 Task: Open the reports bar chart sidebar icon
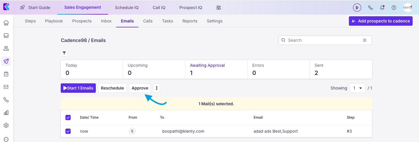pyautogui.click(x=6, y=113)
